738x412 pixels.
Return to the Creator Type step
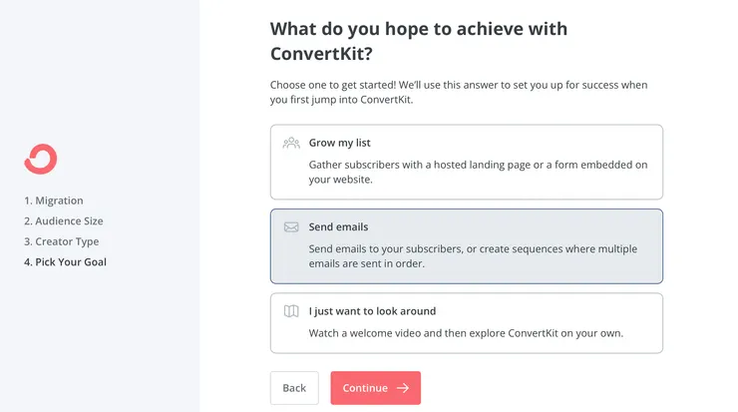(x=61, y=241)
